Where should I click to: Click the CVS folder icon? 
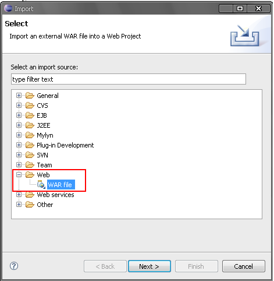click(x=30, y=106)
